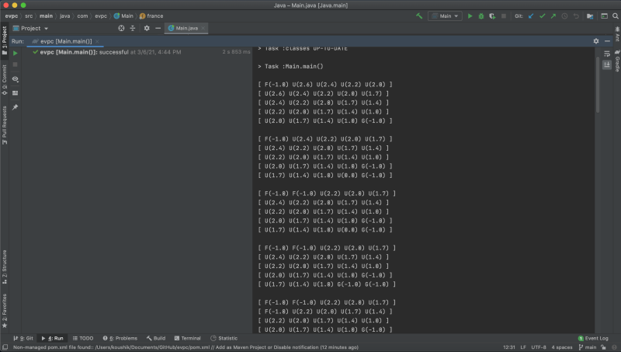
Task: Open the Project panel gear options
Action: tap(147, 28)
